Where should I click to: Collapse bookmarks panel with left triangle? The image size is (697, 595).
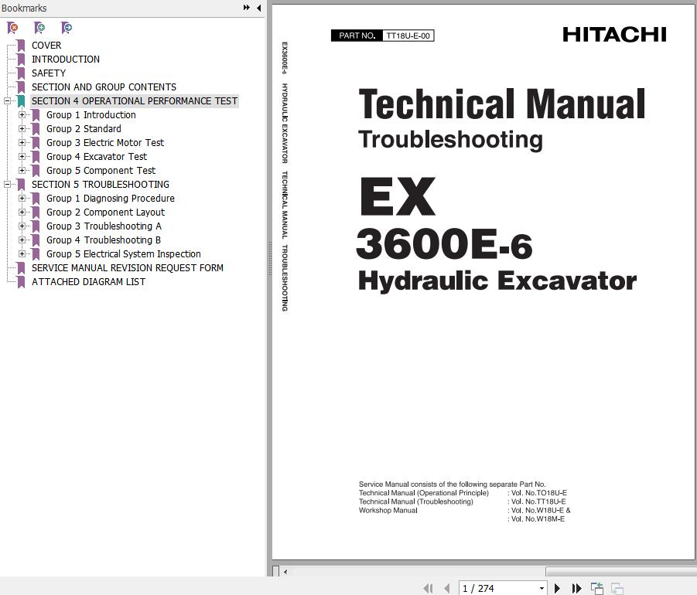click(258, 8)
